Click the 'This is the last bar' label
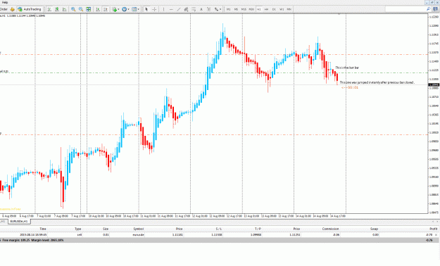440x266 pixels. click(x=347, y=68)
